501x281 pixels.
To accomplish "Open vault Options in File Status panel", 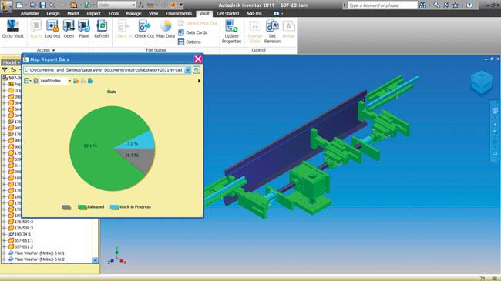I will [x=190, y=42].
